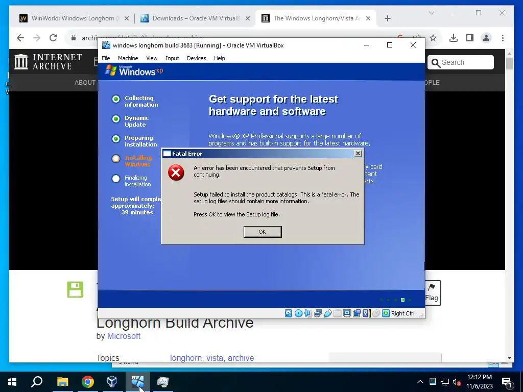Close the Downloads Oracle VM VirtualBox tab
The image size is (523, 392).
[x=248, y=18]
